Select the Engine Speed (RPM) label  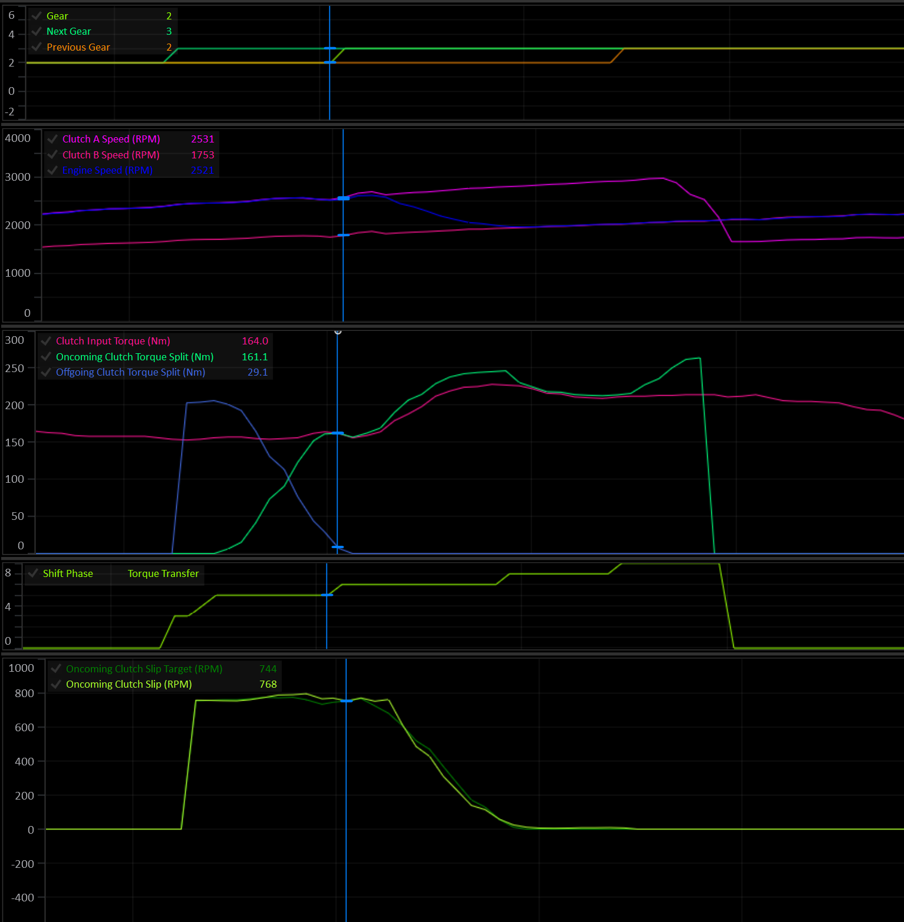tap(107, 170)
